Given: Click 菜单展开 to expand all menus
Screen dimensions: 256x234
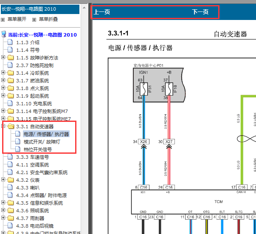Looking at the screenshot, I should (17, 19).
